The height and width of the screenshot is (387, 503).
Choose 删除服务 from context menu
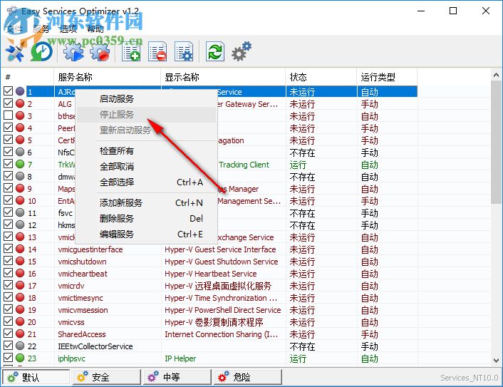pos(146,219)
